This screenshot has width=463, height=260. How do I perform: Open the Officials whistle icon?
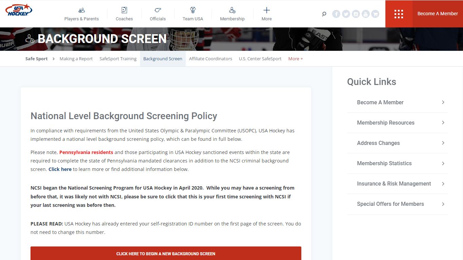point(158,10)
